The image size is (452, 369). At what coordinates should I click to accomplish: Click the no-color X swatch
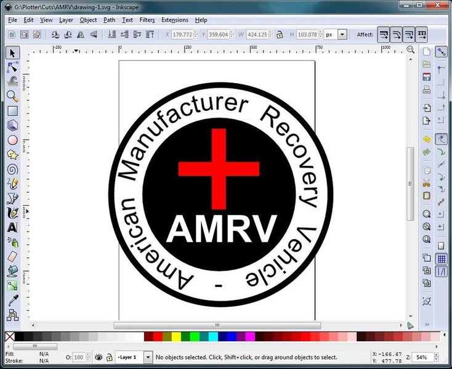pyautogui.click(x=10, y=337)
